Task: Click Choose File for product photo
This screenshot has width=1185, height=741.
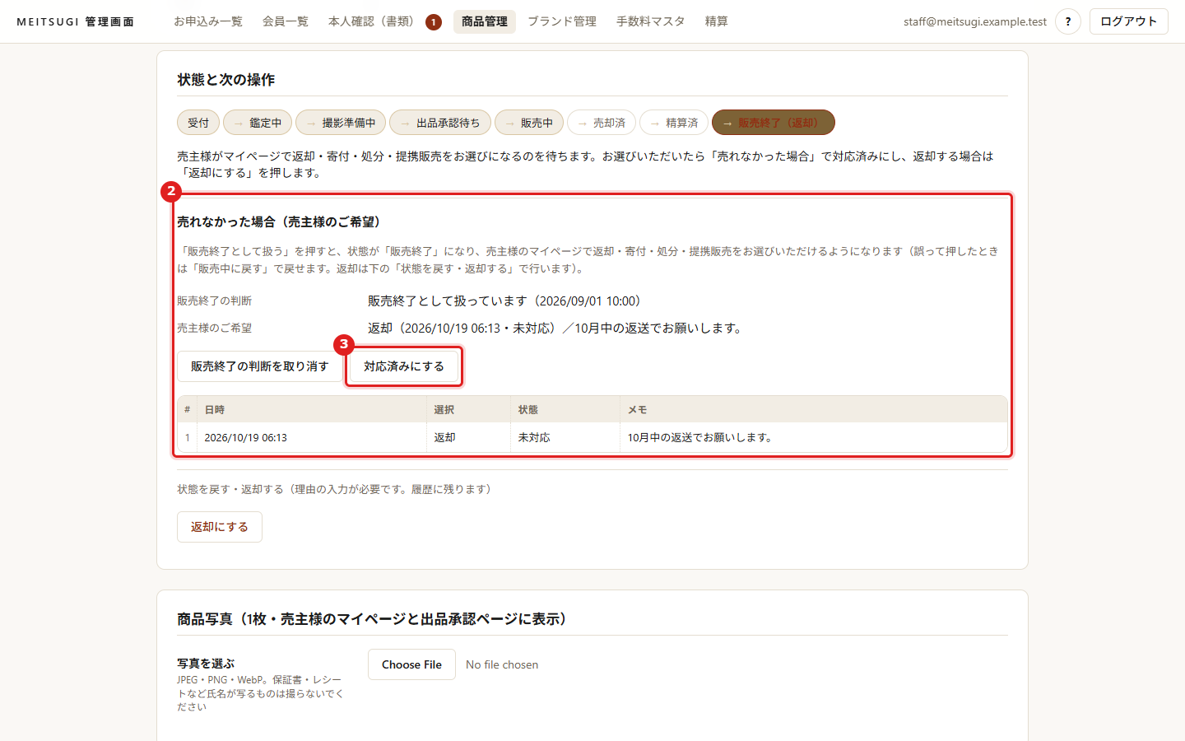Action: point(411,664)
